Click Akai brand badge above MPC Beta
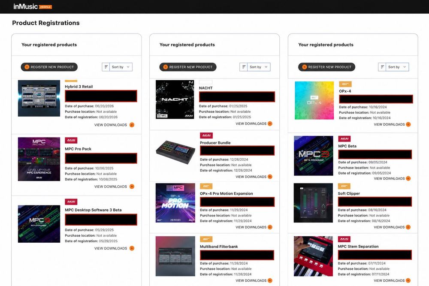 (x=344, y=138)
